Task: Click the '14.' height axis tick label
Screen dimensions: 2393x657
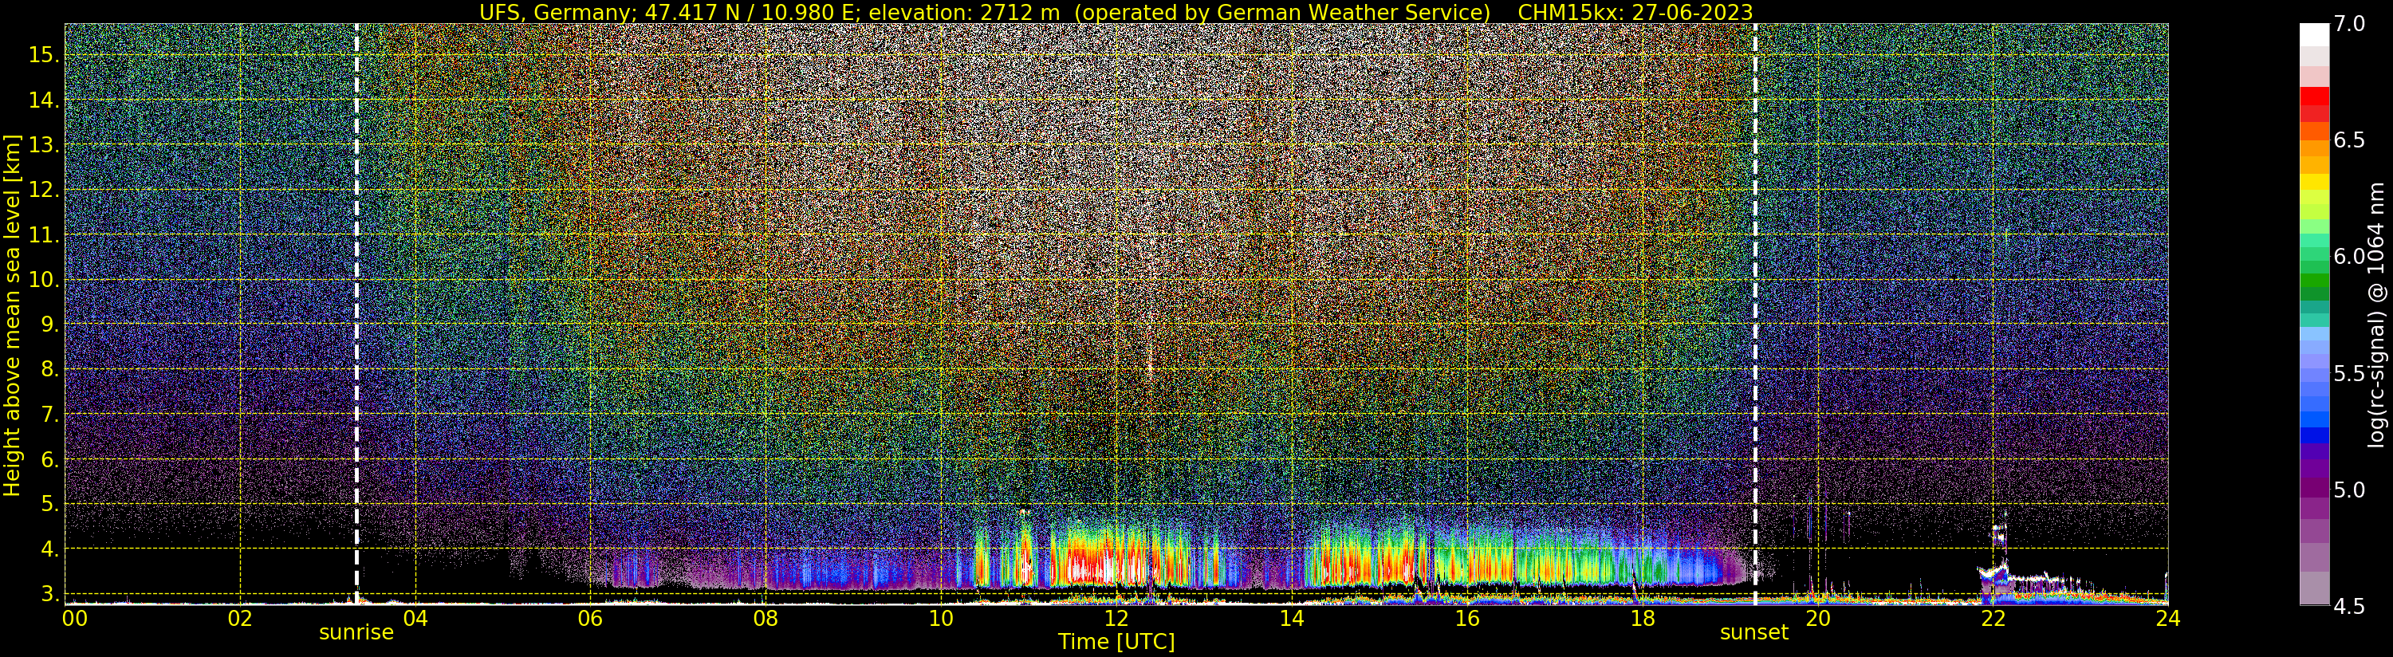Action: tap(44, 100)
